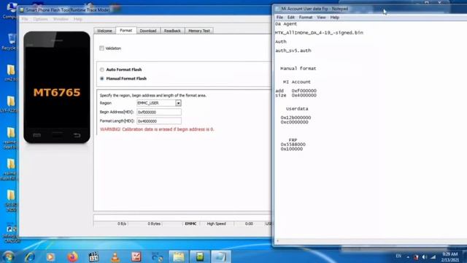Click Notepad title bar icon

tap(278, 9)
